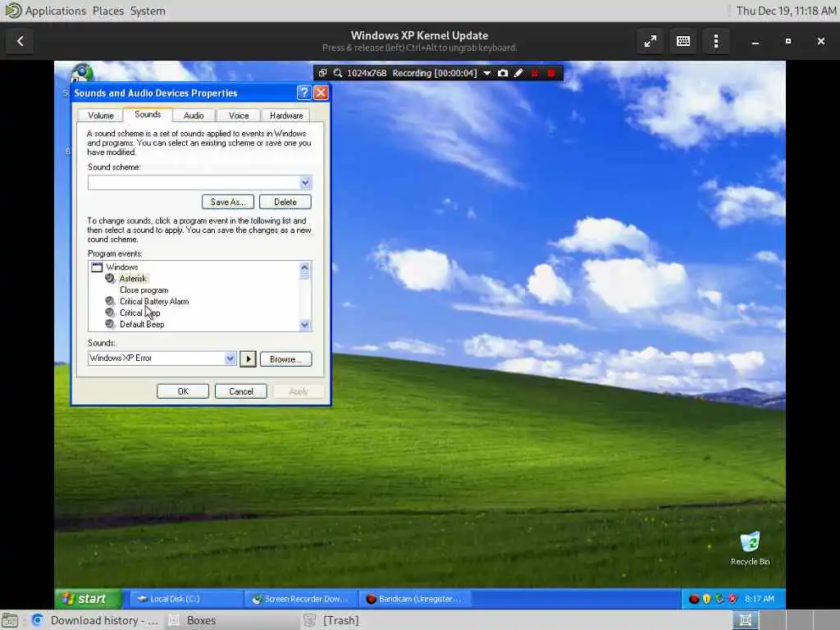Open the System menu

[148, 11]
